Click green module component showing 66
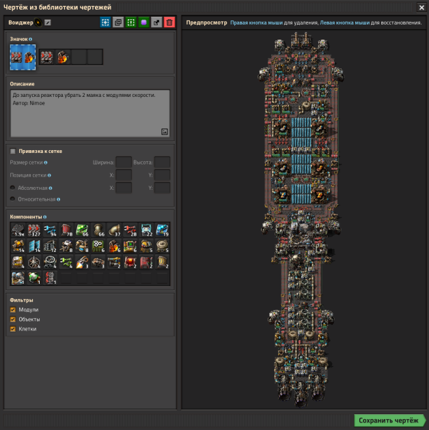Screen dimensions: 429x430 (82, 230)
